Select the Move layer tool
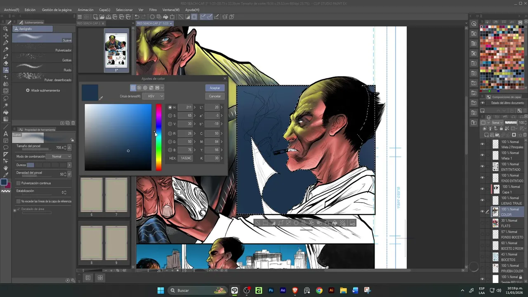 click(6, 36)
